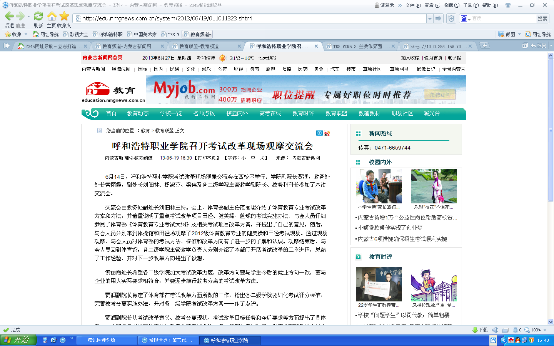Toggle the tab sidebar panel arrow
The image size is (554, 346).
(x=7, y=46)
